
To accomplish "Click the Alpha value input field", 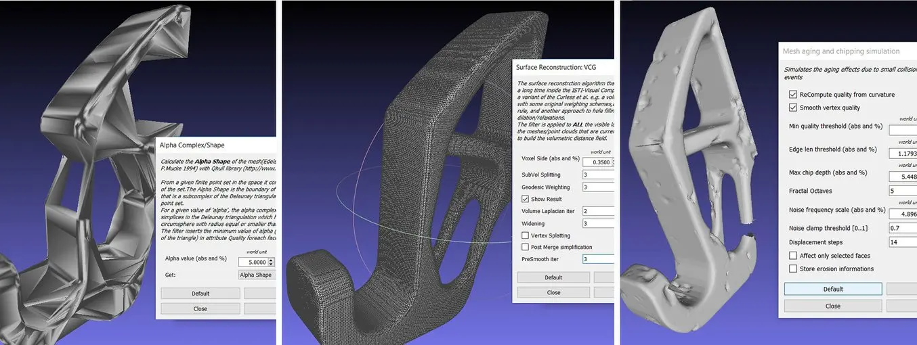I will coord(253,262).
